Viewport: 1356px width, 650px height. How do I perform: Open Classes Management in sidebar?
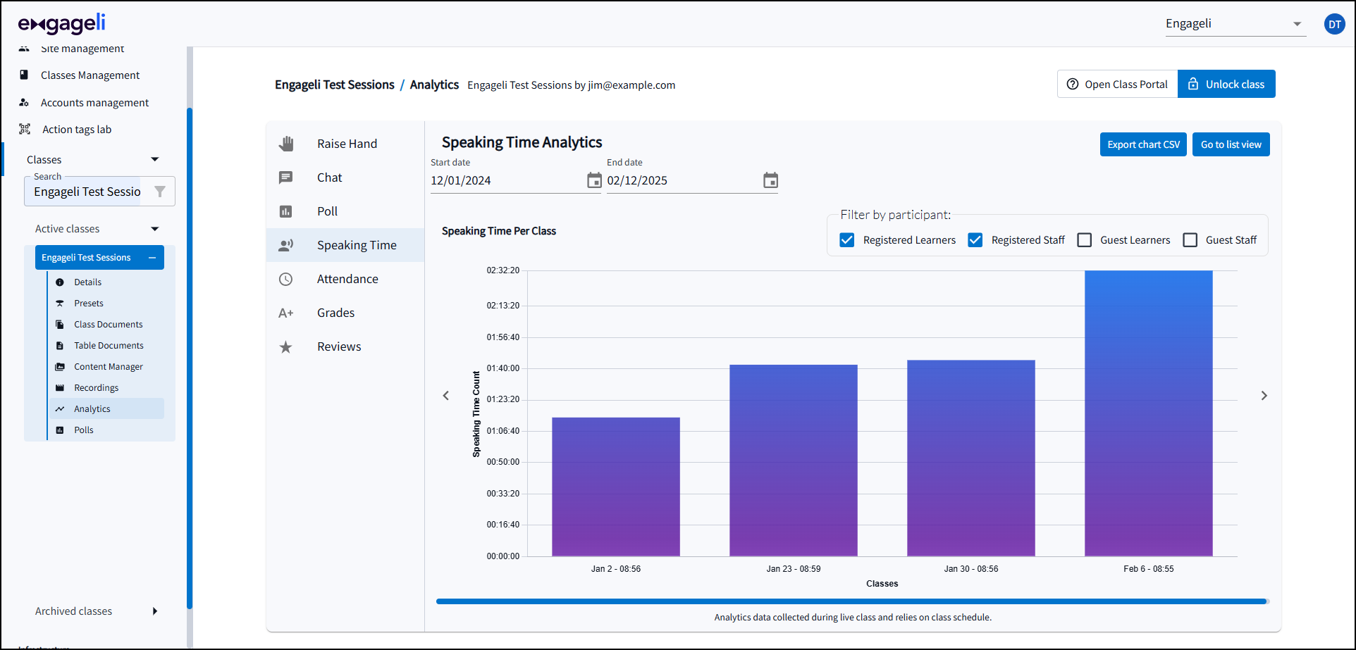click(x=90, y=75)
